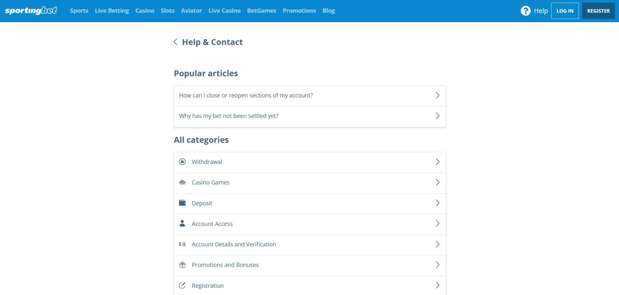This screenshot has width=619, height=295.
Task: Expand the 'Why has my bet not been settled' chevron
Action: pyautogui.click(x=437, y=116)
